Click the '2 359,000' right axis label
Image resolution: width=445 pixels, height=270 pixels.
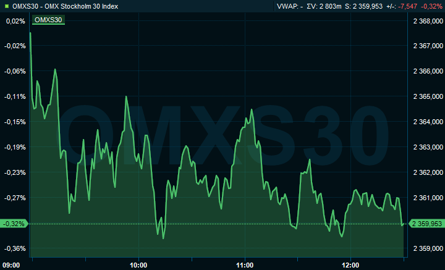pos(428,248)
